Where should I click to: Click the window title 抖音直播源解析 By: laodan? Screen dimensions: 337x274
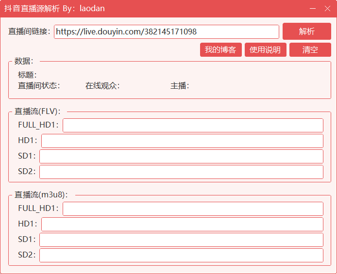[x=54, y=8]
